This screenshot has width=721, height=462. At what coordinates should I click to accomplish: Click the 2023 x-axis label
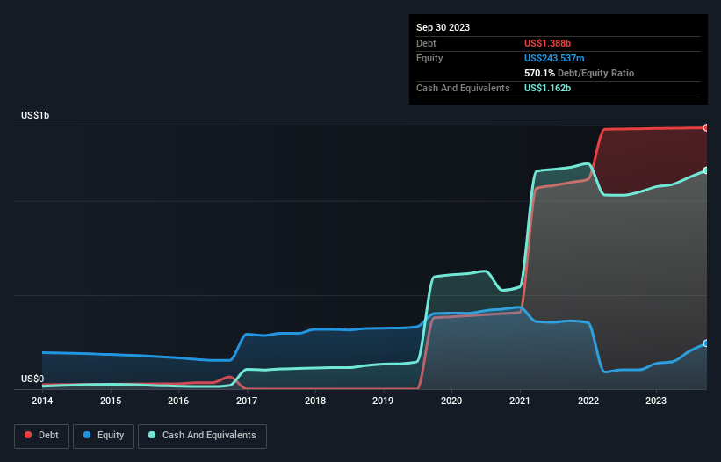tap(656, 401)
